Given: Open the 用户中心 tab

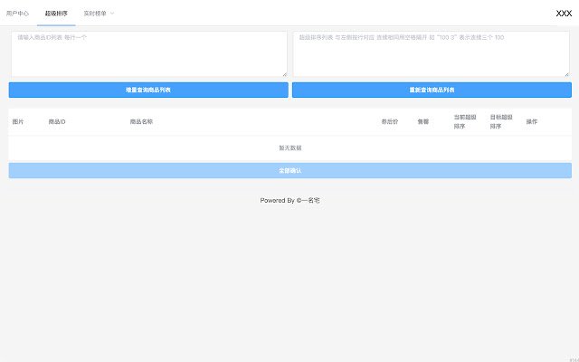Looking at the screenshot, I should [x=18, y=14].
